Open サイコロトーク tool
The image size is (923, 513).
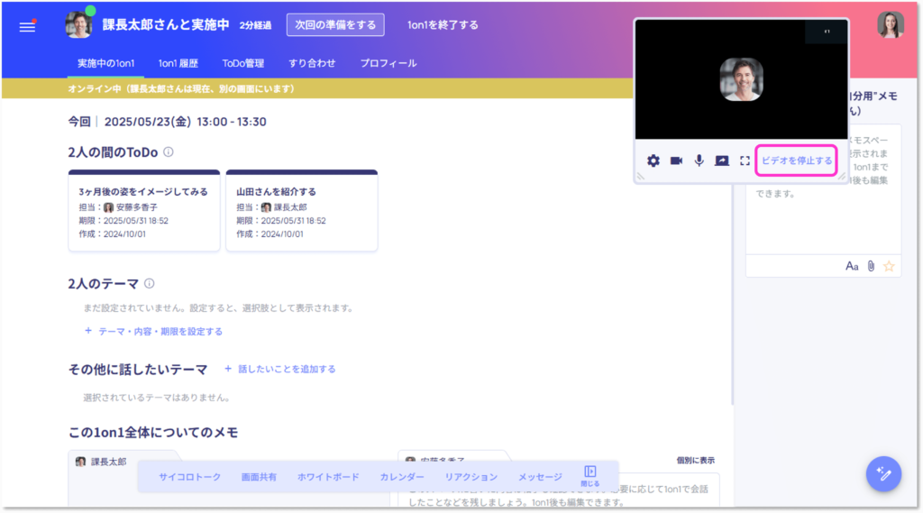point(189,476)
